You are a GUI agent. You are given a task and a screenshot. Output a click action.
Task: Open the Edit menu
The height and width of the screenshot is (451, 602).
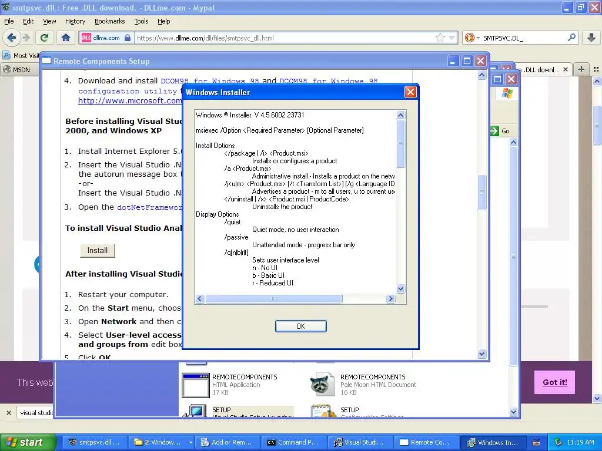click(28, 21)
